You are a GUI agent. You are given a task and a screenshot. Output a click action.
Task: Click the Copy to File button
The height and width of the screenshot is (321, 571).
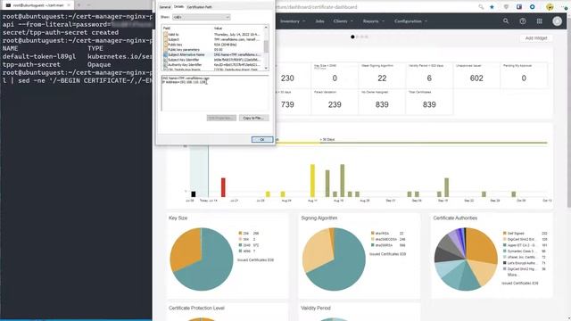pyautogui.click(x=253, y=118)
